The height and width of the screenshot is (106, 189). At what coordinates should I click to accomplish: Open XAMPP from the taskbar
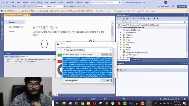pos(88,103)
